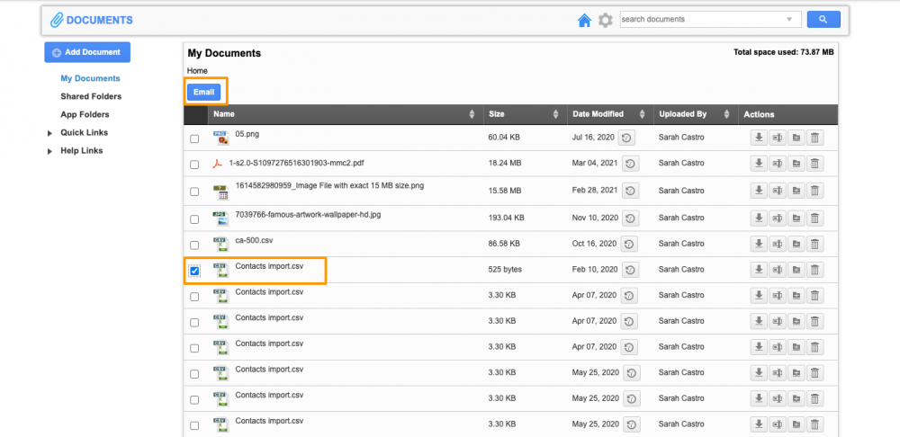This screenshot has width=900, height=437.
Task: Open settings via the gear icon
Action: click(x=606, y=20)
